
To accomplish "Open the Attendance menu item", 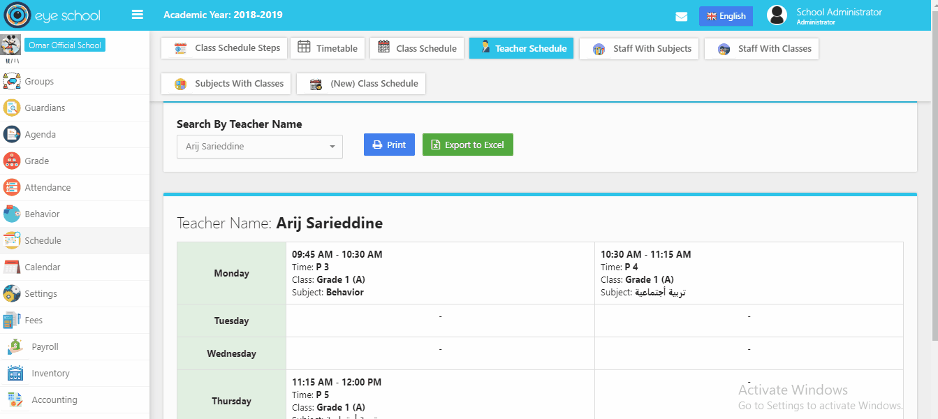I will 75,188.
